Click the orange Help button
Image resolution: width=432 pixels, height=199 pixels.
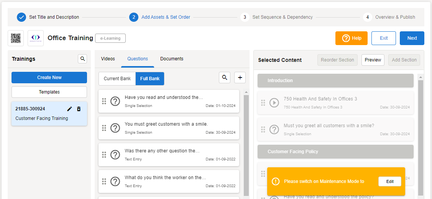351,38
